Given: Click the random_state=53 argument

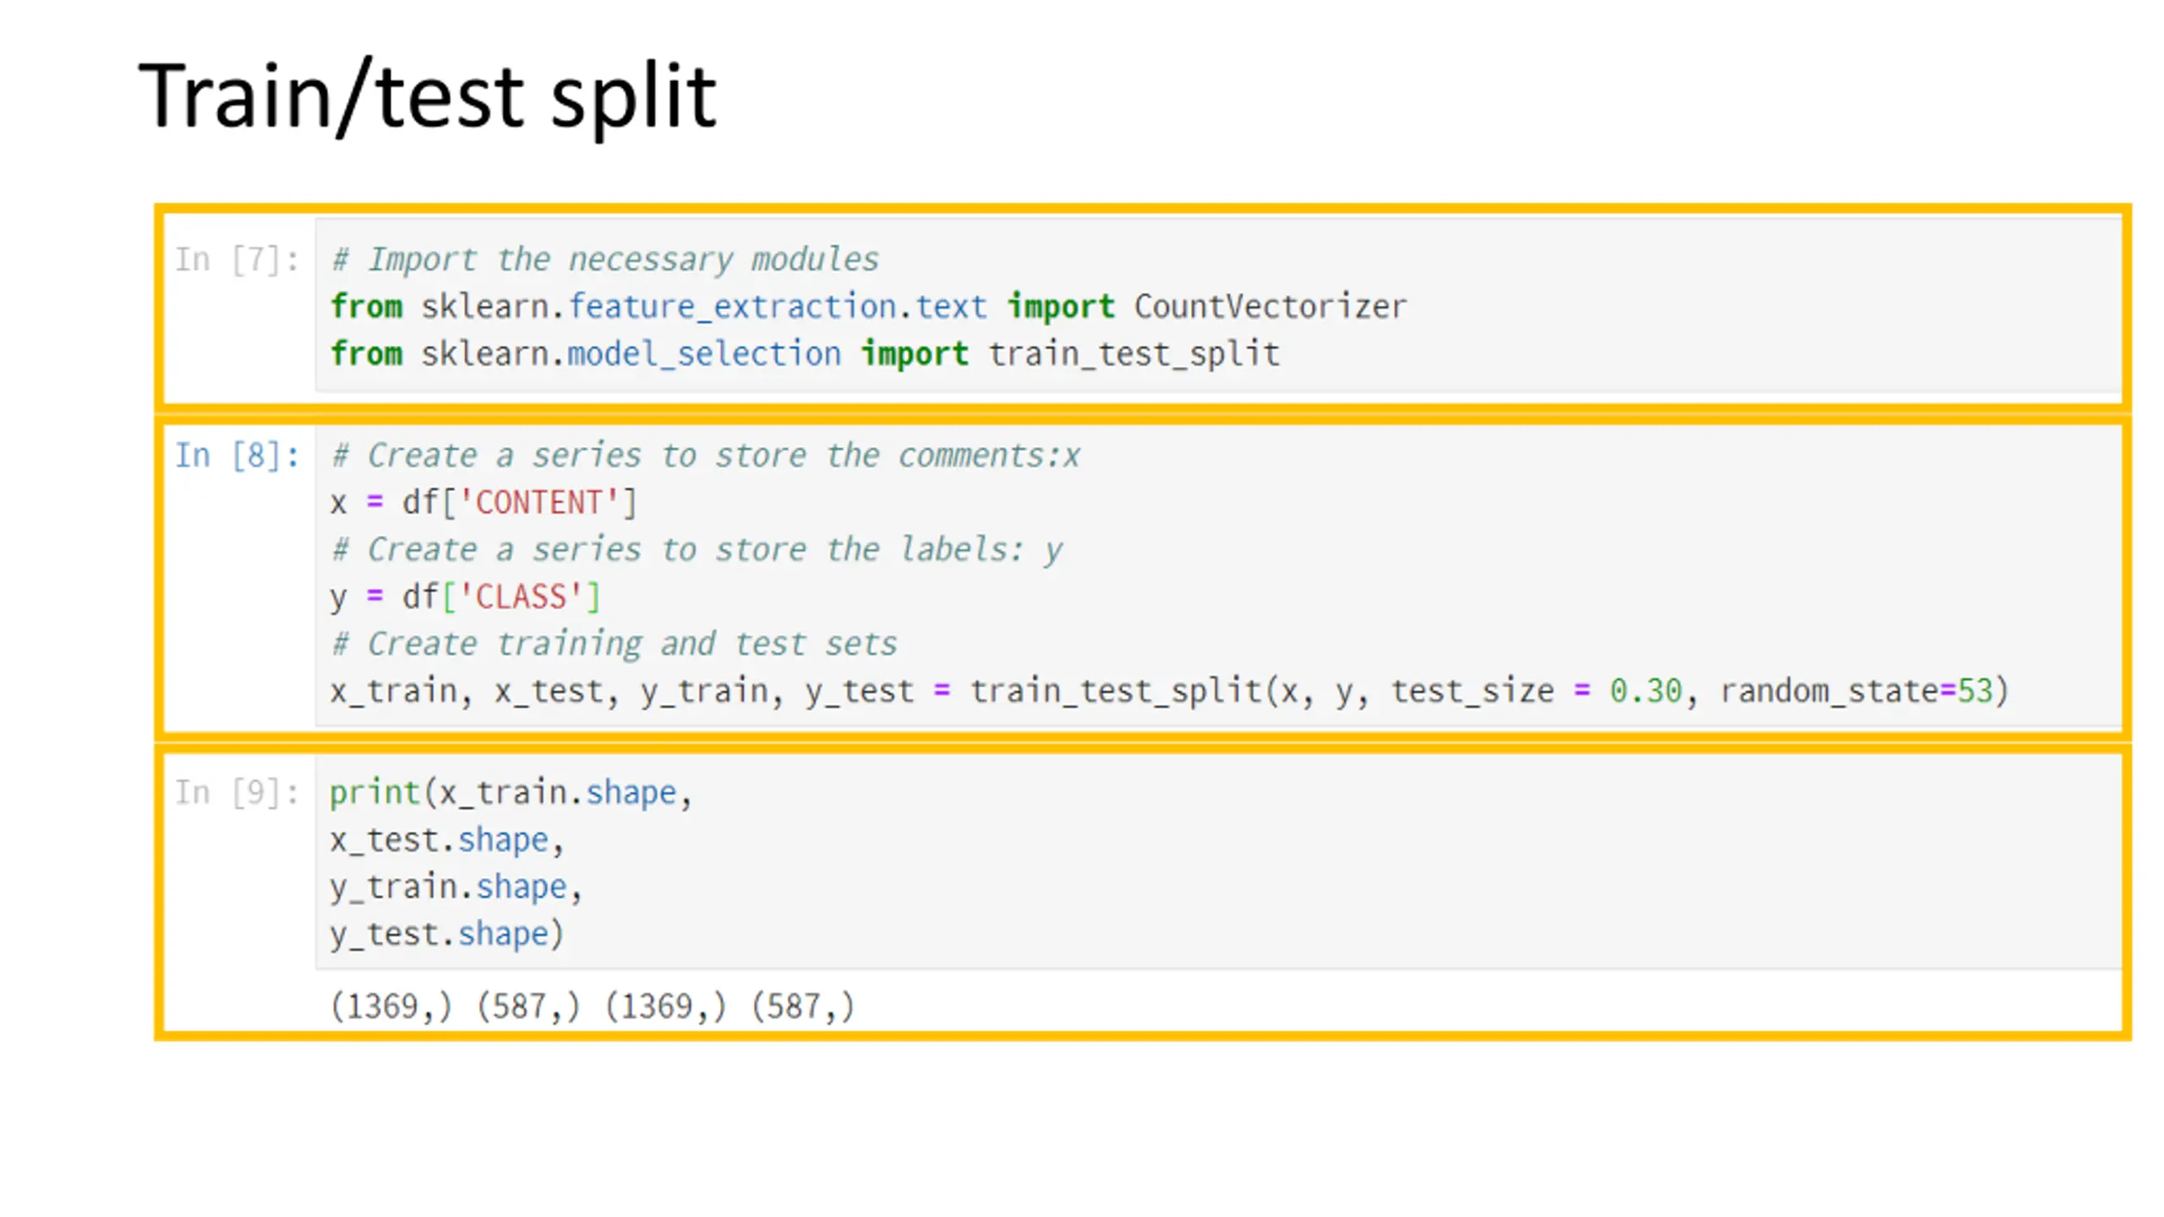Looking at the screenshot, I should click(x=1856, y=692).
